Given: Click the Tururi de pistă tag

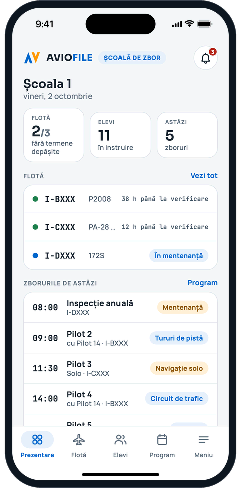Looking at the screenshot, I should point(179,338).
